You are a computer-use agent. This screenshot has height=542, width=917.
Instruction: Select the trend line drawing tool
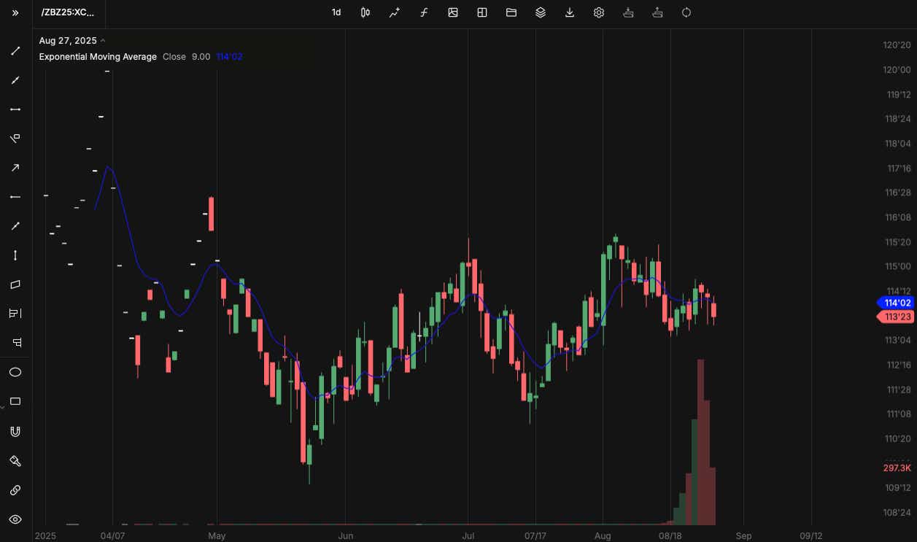pos(15,50)
